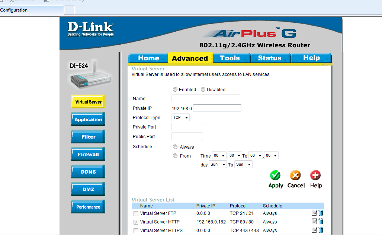The height and width of the screenshot is (235, 382).
Task: Click the Public Port input field
Action: [x=187, y=136]
